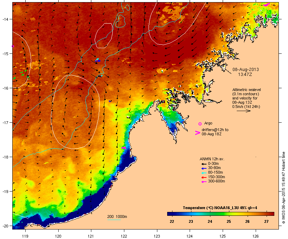
Task: Click the 'Altimetric sealevel' caption text
Action: coord(247,90)
